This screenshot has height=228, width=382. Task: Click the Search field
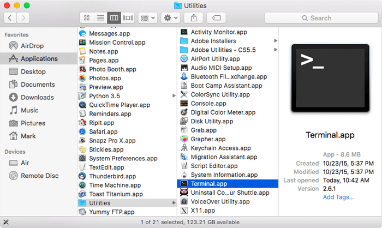(x=321, y=18)
